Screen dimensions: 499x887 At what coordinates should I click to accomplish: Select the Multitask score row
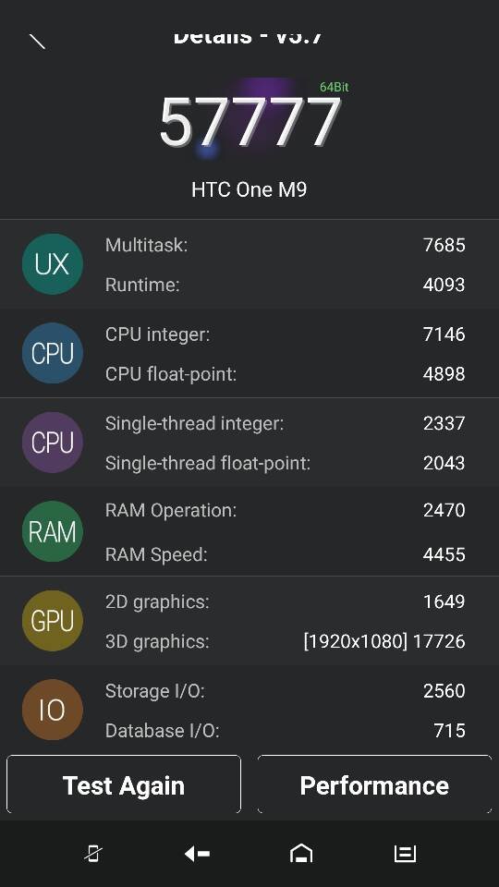[x=286, y=245]
